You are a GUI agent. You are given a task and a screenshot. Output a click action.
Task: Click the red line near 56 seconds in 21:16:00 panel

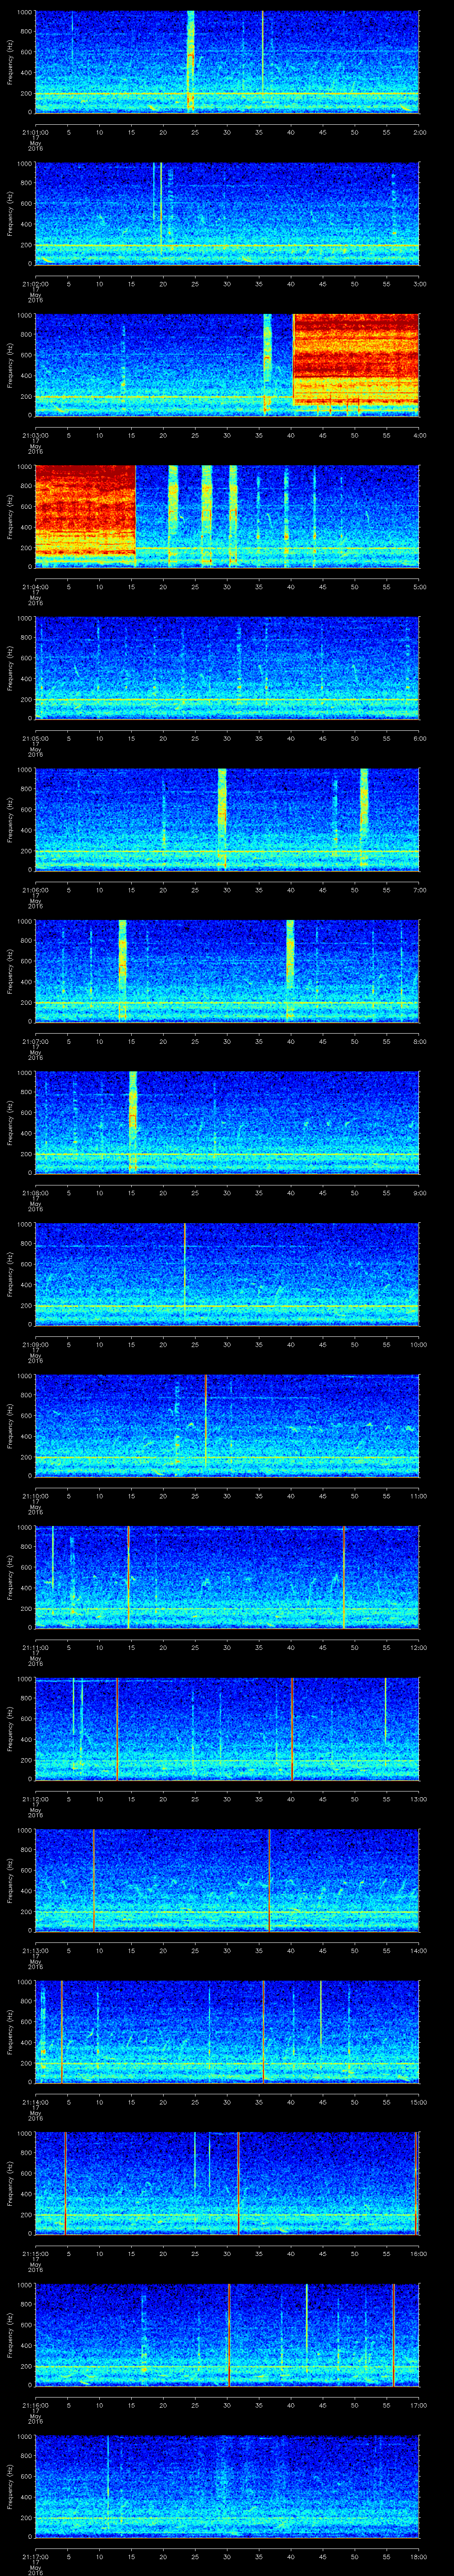(394, 2335)
